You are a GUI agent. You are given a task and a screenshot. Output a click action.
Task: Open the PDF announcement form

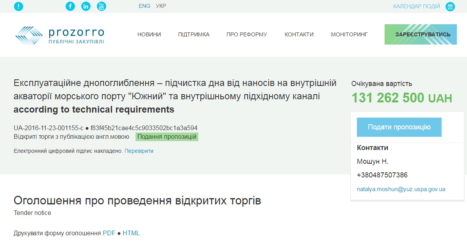tap(109, 233)
